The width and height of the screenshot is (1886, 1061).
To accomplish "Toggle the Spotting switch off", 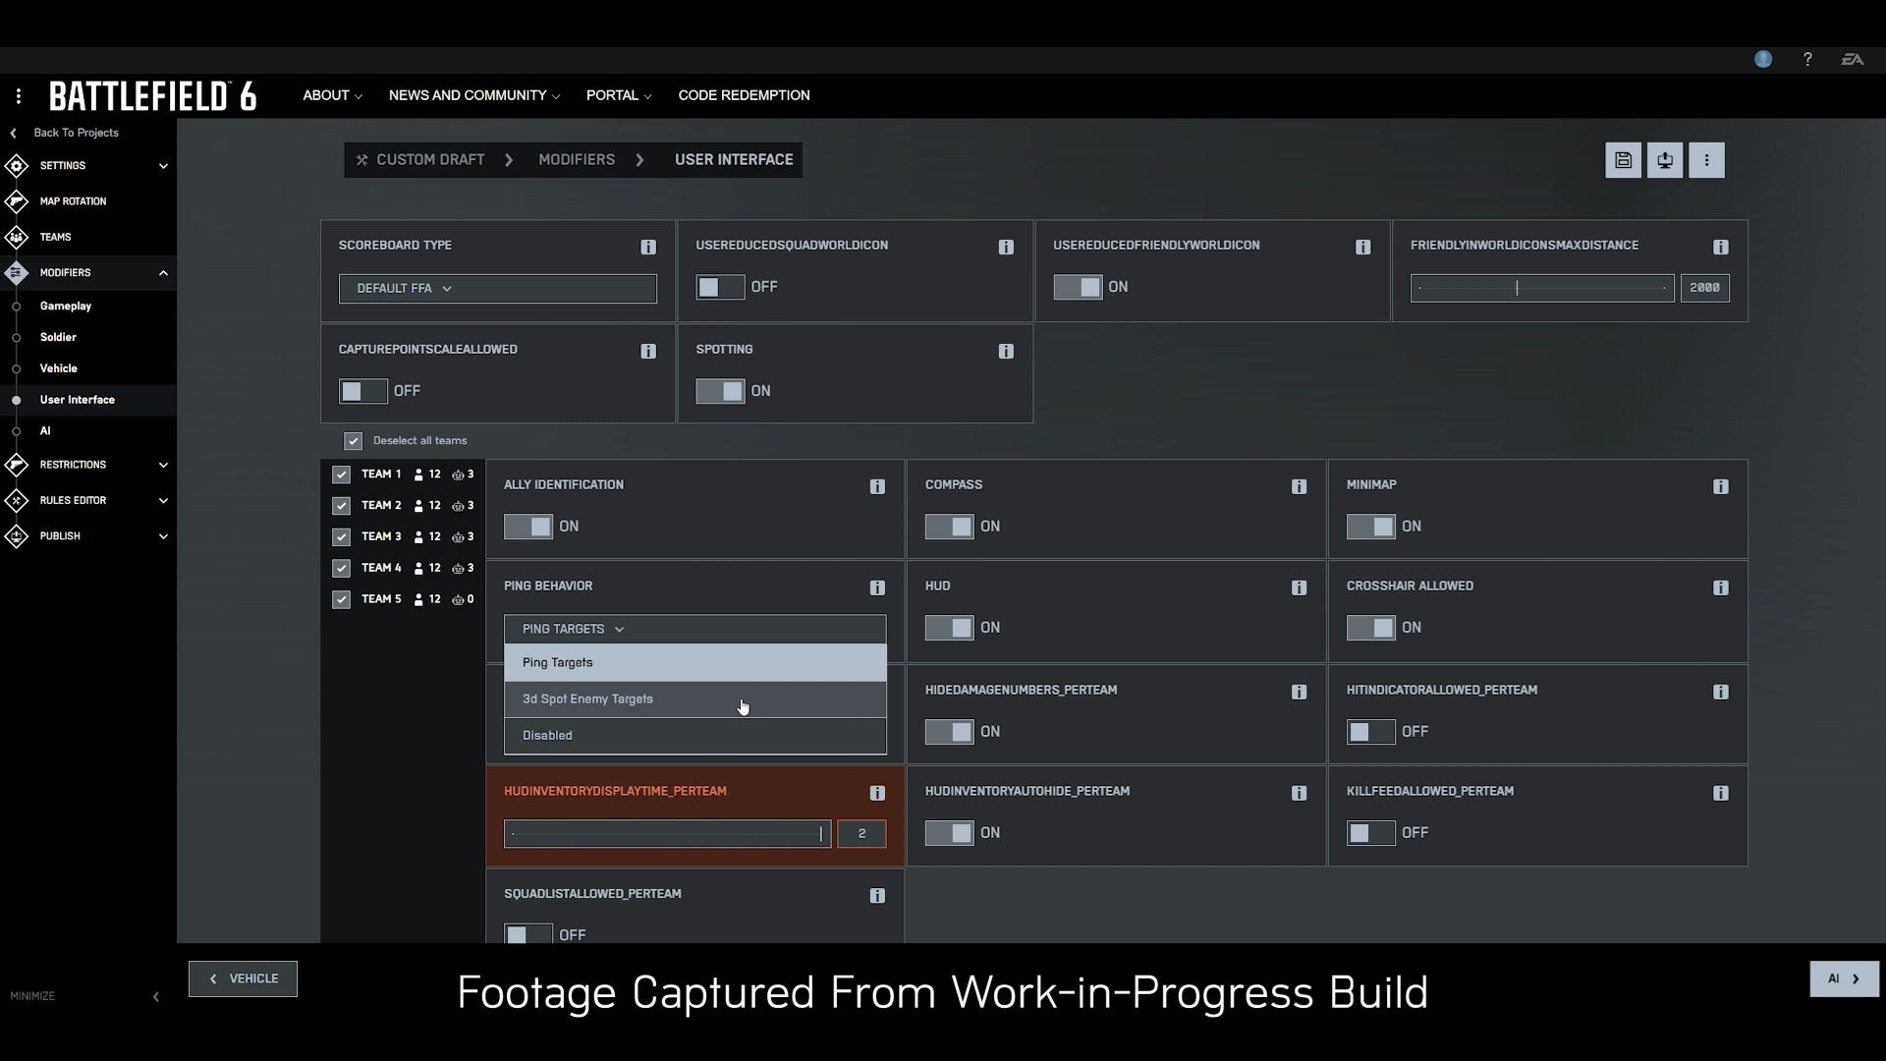I will [721, 391].
